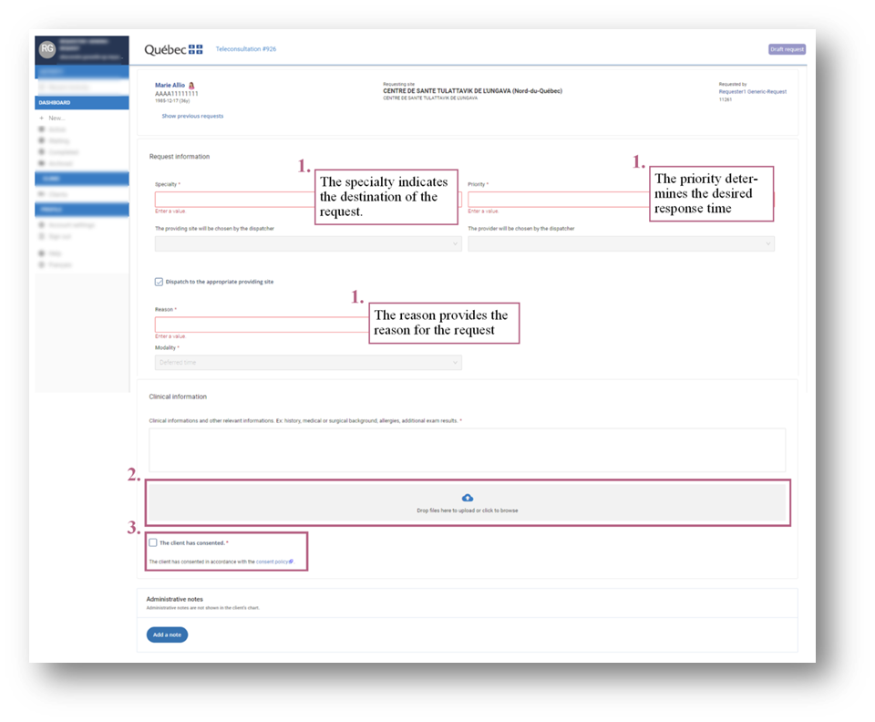Click Enter a value under Reason
875x722 pixels.
pos(170,336)
